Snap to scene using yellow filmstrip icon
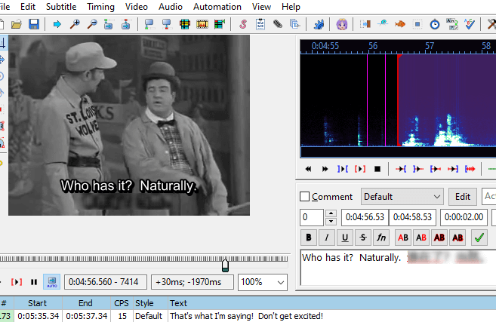496x322 pixels. pyautogui.click(x=202, y=24)
